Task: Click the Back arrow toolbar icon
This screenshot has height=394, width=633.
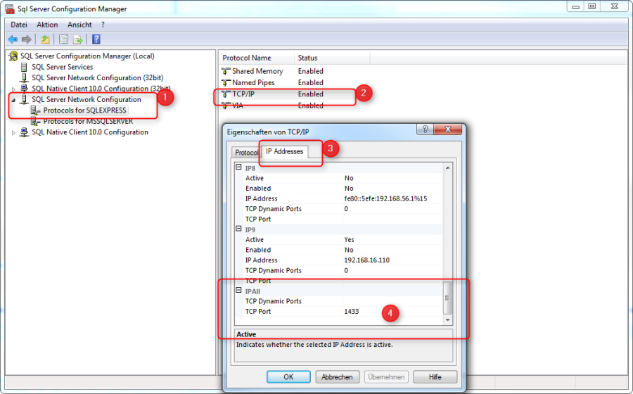Action: [13, 39]
